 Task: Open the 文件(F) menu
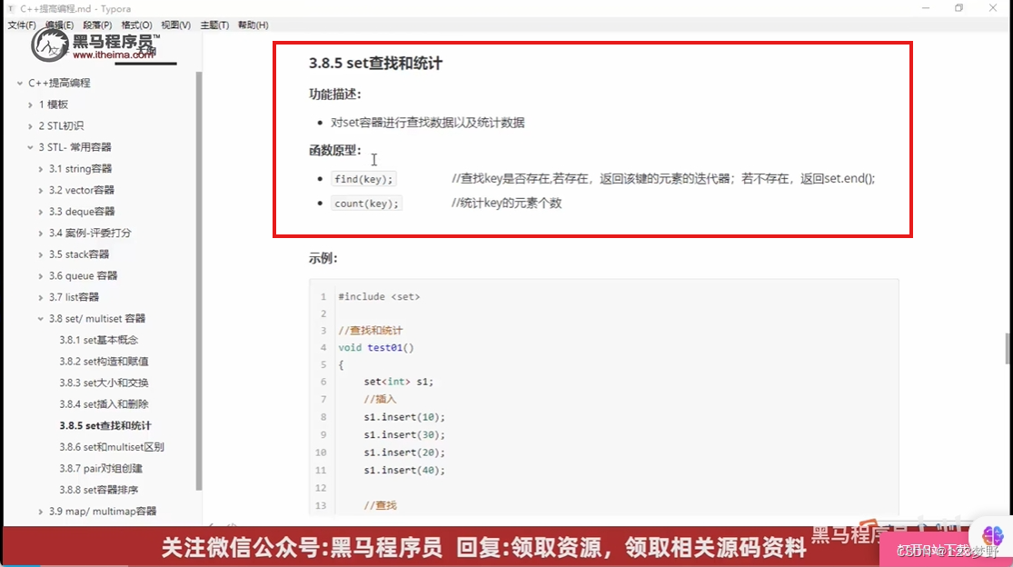tap(20, 25)
